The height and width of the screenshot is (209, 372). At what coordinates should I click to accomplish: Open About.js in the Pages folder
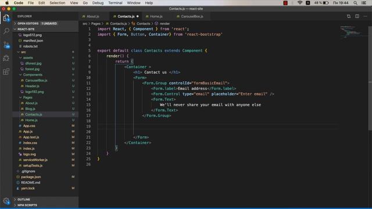pos(45,103)
